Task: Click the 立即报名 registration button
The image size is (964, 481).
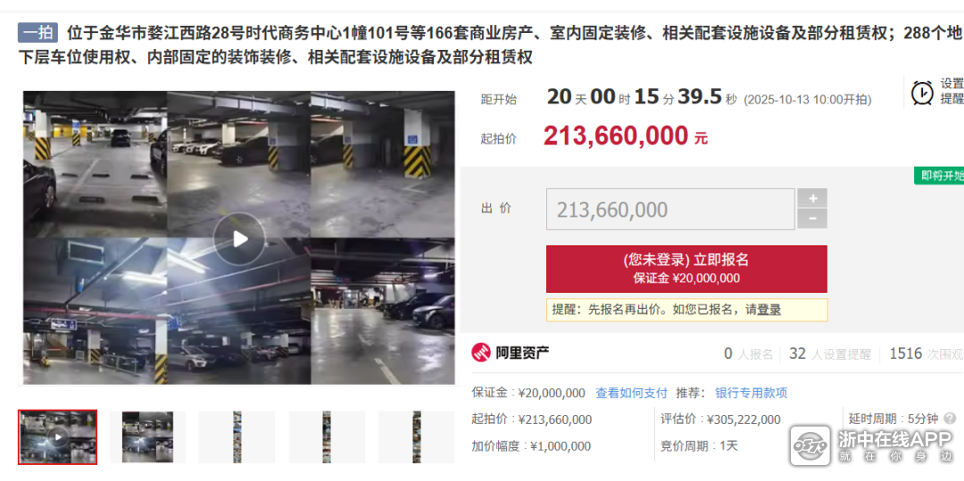Action: pos(686,269)
